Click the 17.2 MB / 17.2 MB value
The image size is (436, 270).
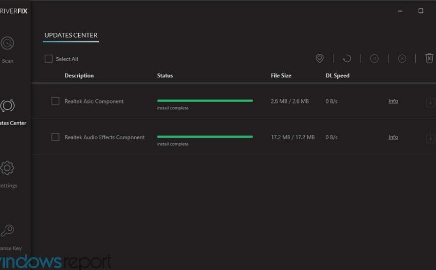click(x=293, y=137)
